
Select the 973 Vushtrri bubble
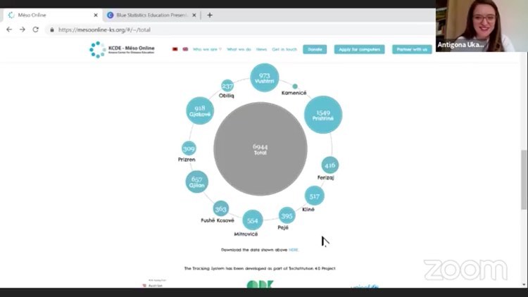tap(265, 77)
